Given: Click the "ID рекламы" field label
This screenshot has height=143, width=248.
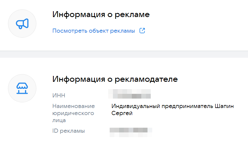Looking at the screenshot, I should (69, 131).
